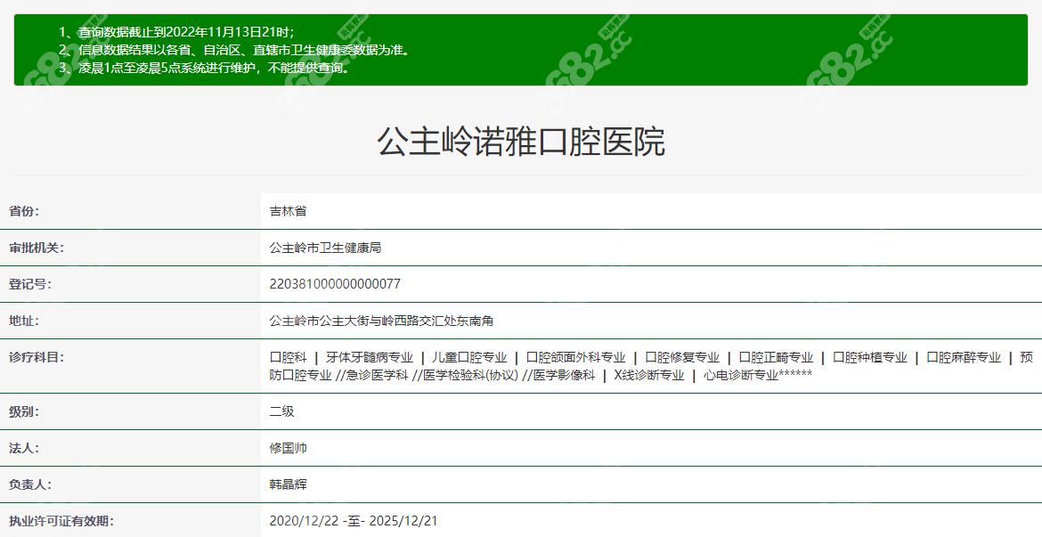
Task: Select the value 公主岭市卫生健康局
Action: (x=325, y=248)
